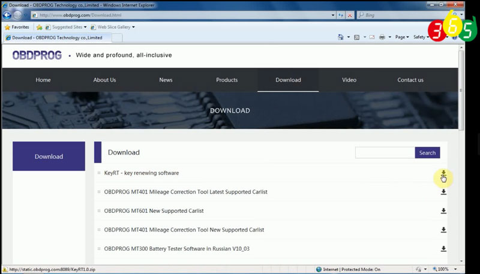Click the scroll down arrow of page scrollbar
Image resolution: width=480 pixels, height=274 pixels.
461,262
